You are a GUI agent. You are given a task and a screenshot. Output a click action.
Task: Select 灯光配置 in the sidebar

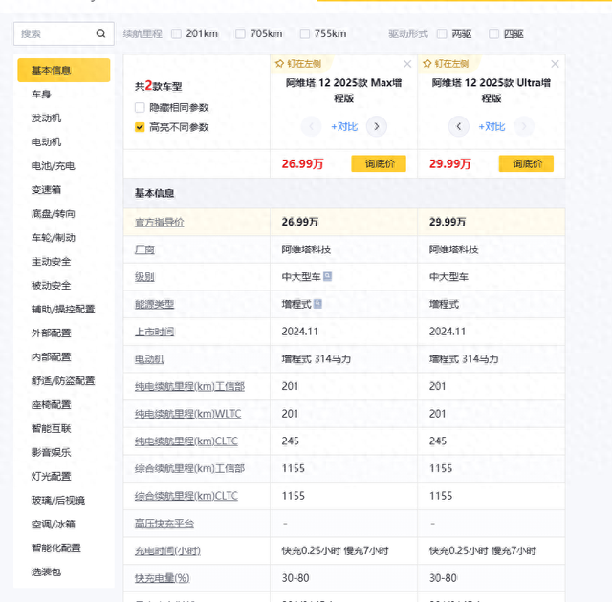(x=51, y=476)
